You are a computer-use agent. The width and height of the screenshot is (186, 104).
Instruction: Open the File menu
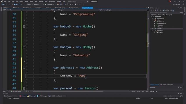[5, 1]
